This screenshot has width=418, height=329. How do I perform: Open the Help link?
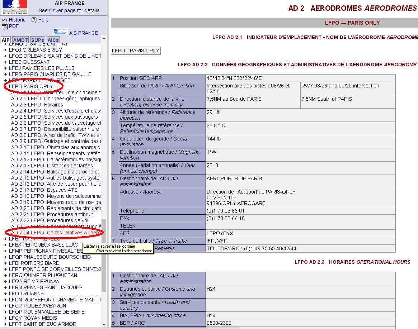click(x=43, y=20)
